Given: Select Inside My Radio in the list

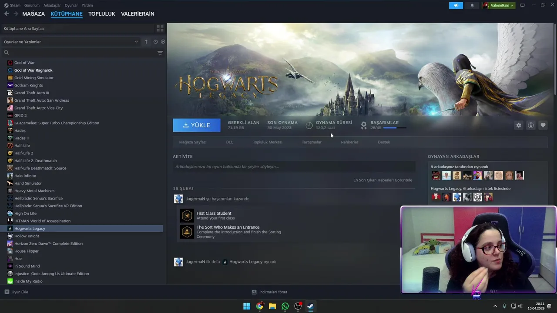Looking at the screenshot, I should coord(28,281).
